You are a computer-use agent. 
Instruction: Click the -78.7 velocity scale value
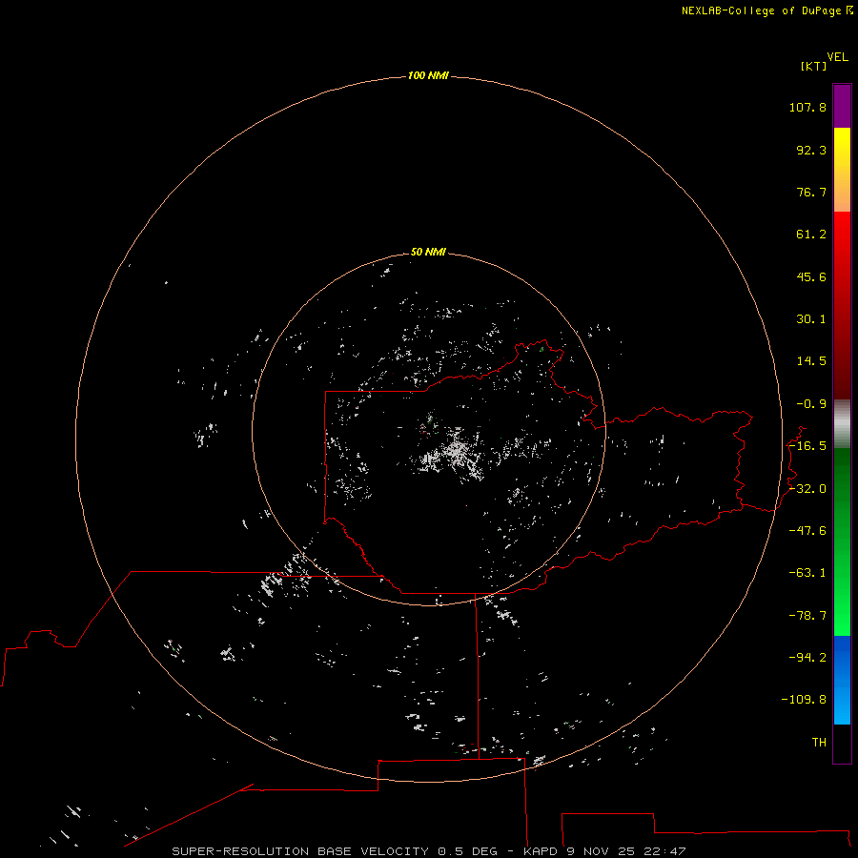tap(807, 616)
